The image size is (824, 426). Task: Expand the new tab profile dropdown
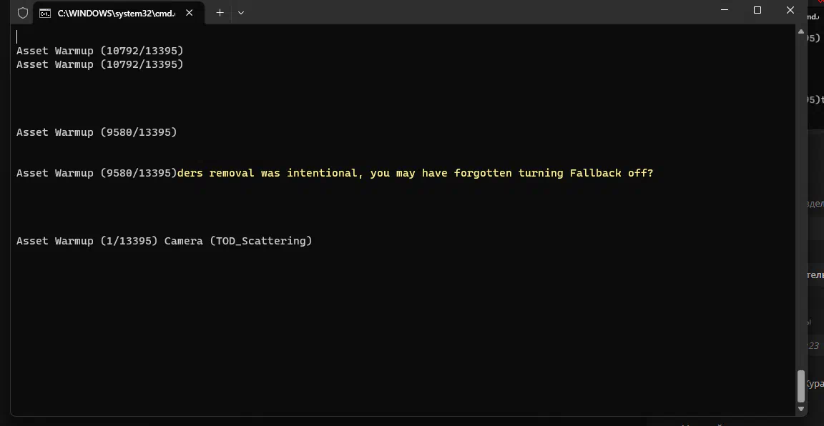coord(240,13)
